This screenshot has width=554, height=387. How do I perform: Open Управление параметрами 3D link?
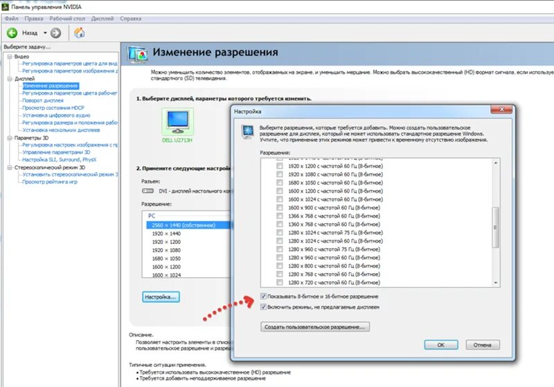click(56, 152)
